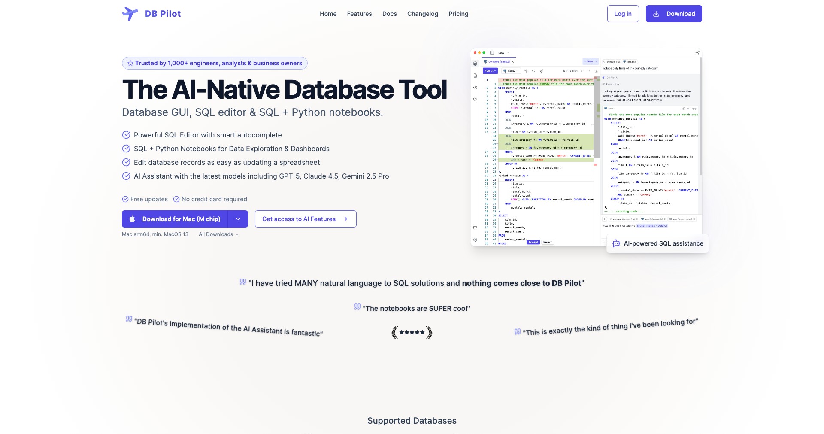
Task: Click the star icon in Trusted badge
Action: pos(130,63)
